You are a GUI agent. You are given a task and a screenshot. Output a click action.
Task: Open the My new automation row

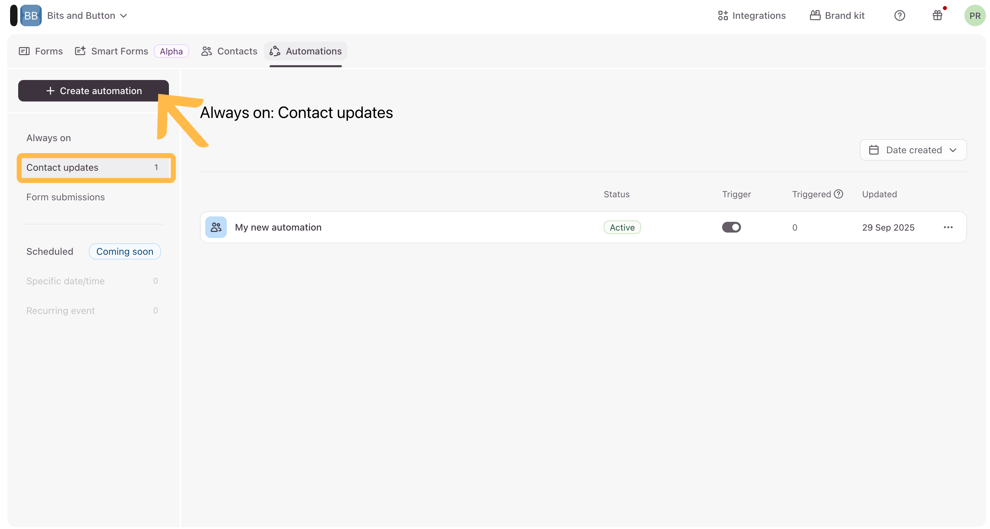point(278,227)
